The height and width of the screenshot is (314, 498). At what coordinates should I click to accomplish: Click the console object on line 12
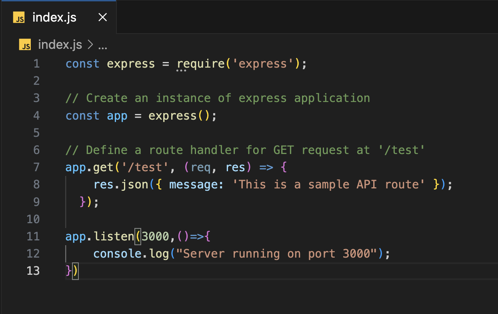tap(116, 254)
